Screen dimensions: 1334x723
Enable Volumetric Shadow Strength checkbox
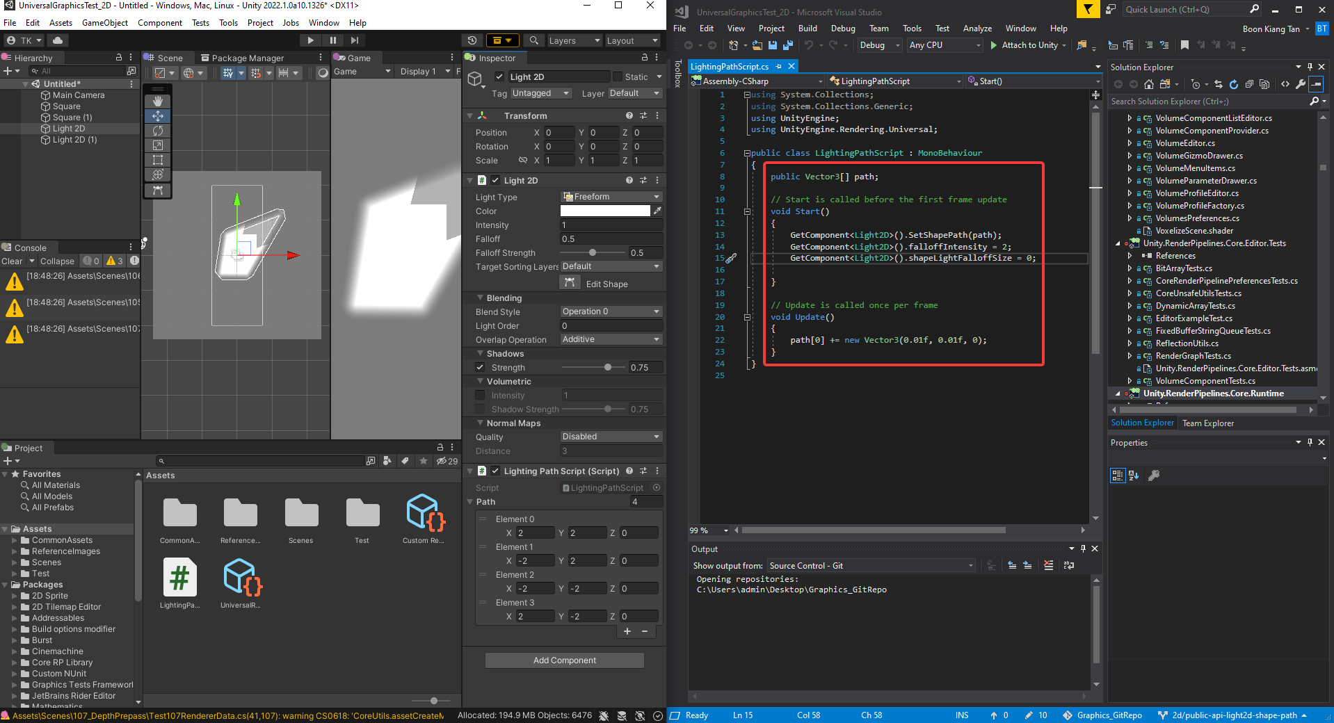pyautogui.click(x=480, y=409)
